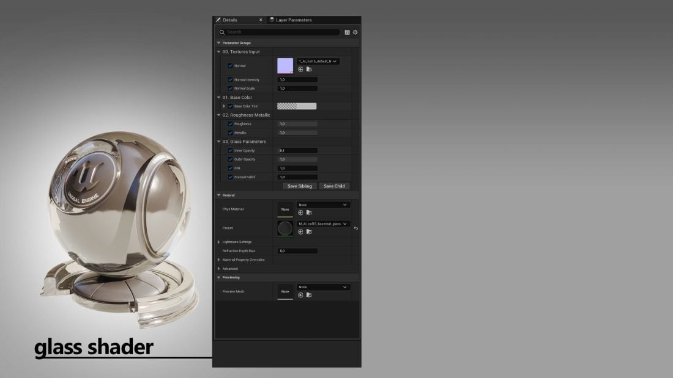The height and width of the screenshot is (378, 673).
Task: Use selected asset for Preview Mesh
Action: [300, 295]
